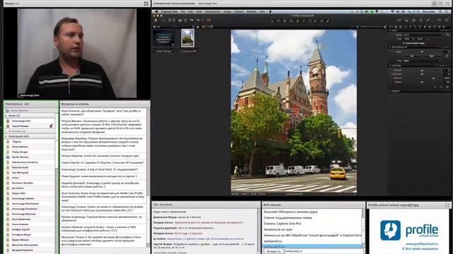The height and width of the screenshot is (254, 453).
Task: Open link Конспект Обзорного занятия курса
Action: 291,212
